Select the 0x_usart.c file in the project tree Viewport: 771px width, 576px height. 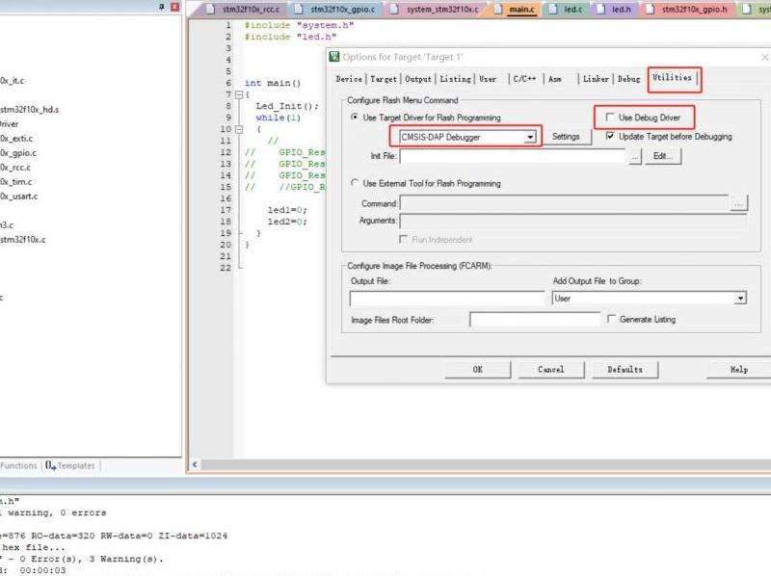click(18, 196)
